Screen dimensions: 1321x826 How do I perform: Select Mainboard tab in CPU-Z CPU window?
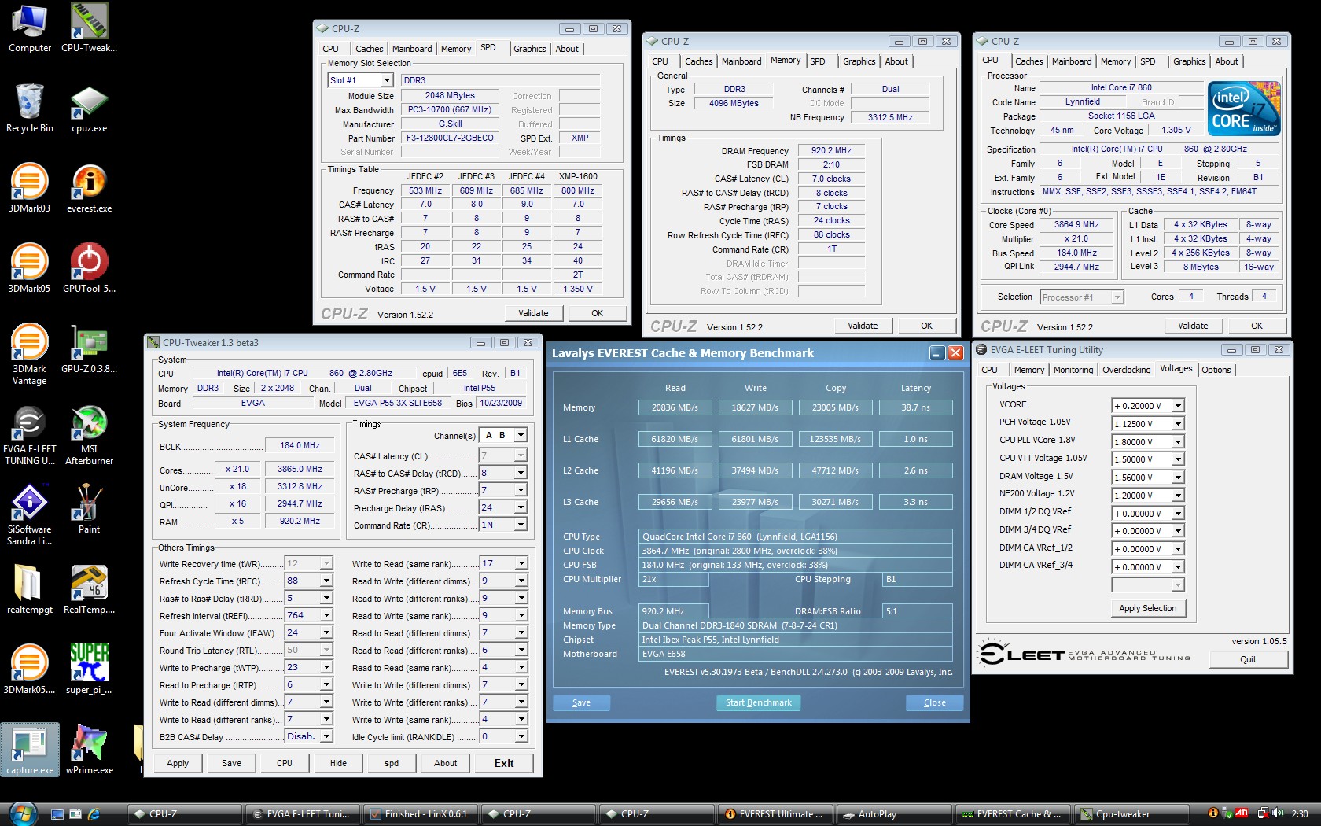point(1072,61)
